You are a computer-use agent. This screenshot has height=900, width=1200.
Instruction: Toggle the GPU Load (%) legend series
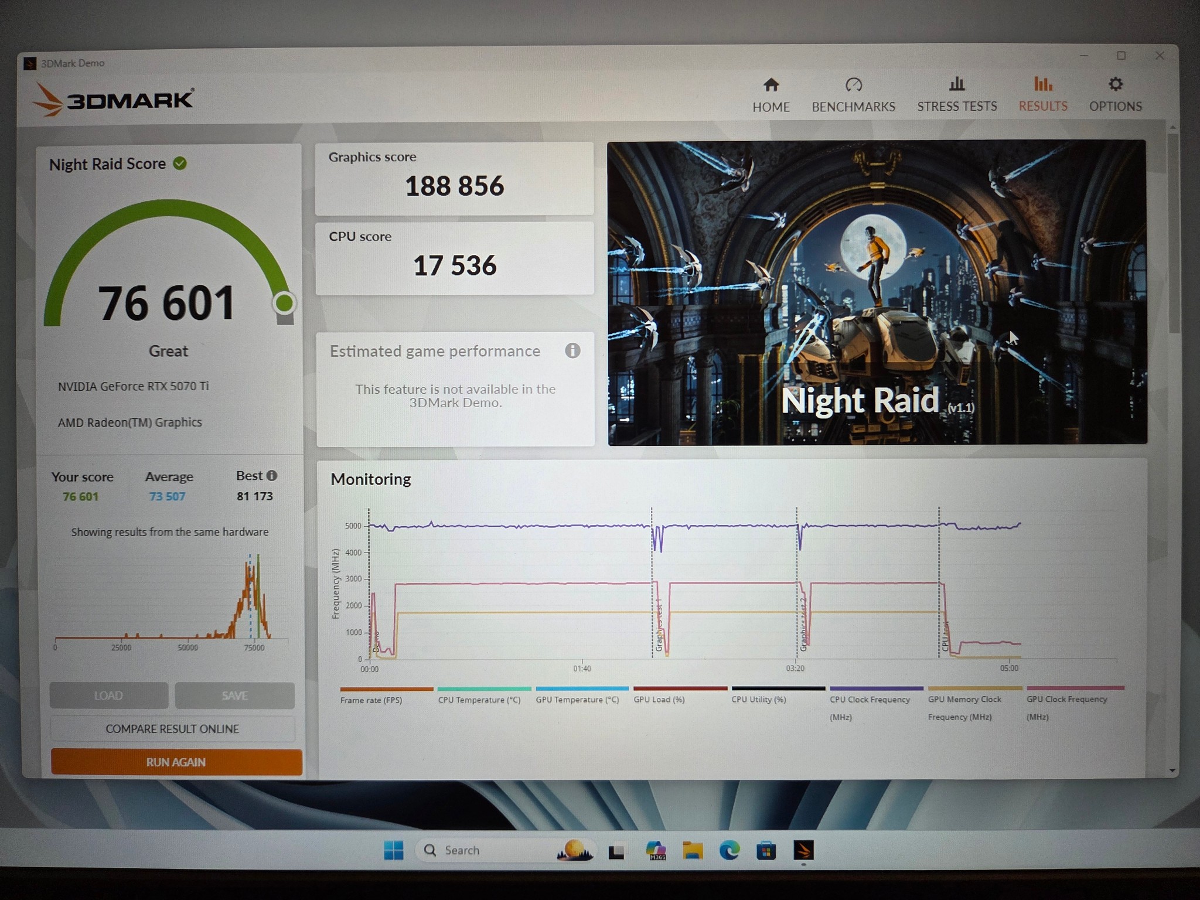680,694
